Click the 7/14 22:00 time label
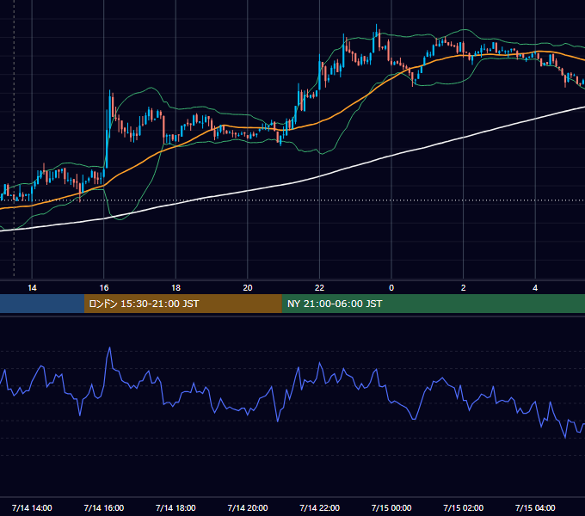Image resolution: width=585 pixels, height=516 pixels. [x=320, y=507]
